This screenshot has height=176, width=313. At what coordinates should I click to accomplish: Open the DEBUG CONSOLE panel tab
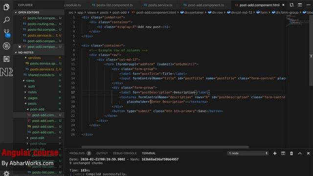125,153
